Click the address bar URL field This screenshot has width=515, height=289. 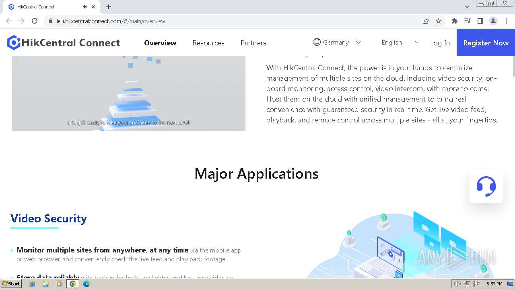tap(233, 21)
